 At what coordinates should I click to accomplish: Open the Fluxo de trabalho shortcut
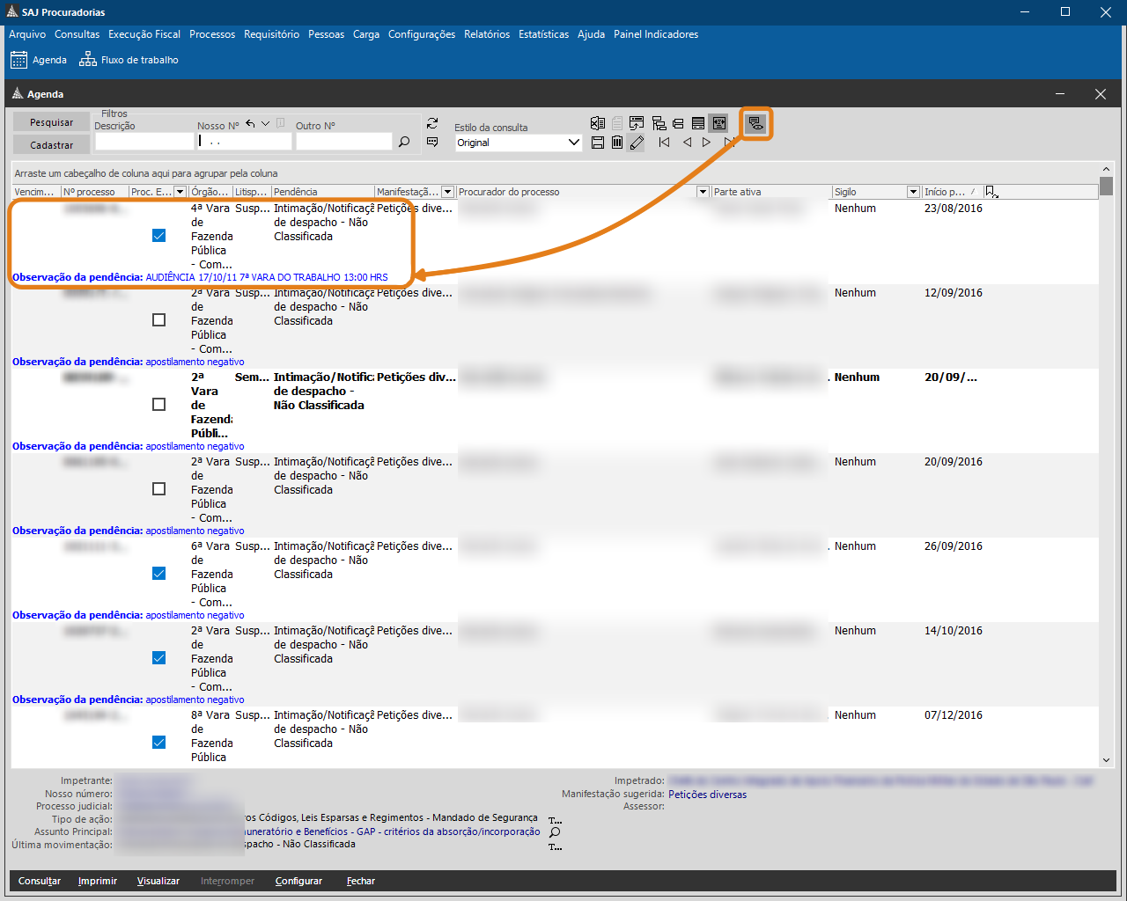[129, 60]
